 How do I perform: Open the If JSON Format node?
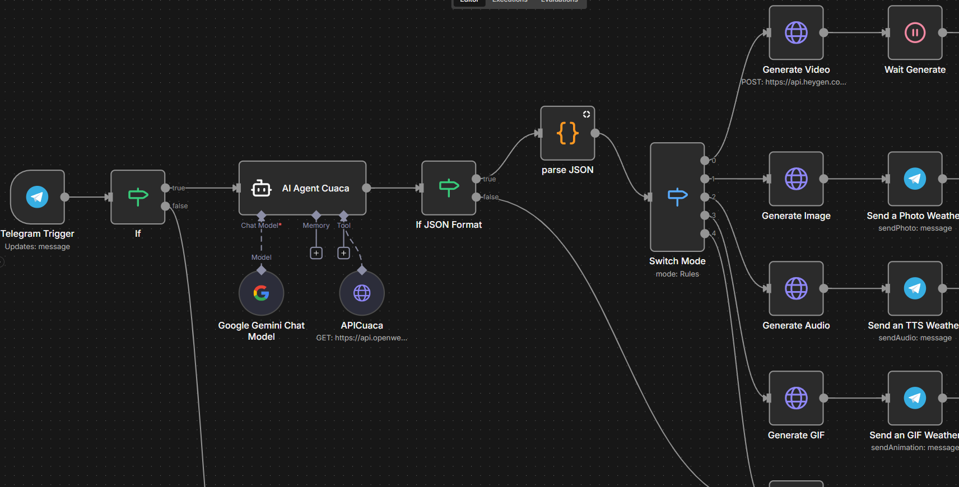pos(449,188)
